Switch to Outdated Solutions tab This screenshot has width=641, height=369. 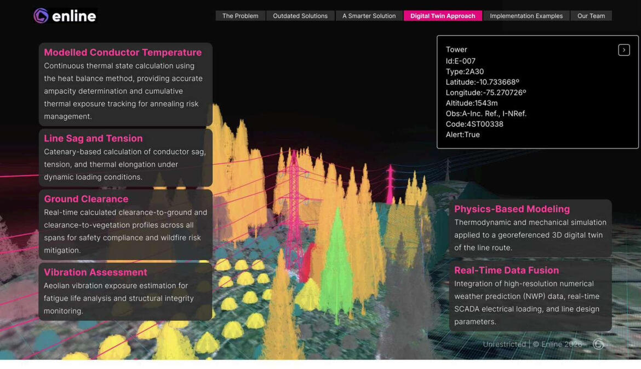click(300, 16)
